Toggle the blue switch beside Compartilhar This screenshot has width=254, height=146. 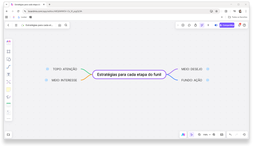(216, 25)
